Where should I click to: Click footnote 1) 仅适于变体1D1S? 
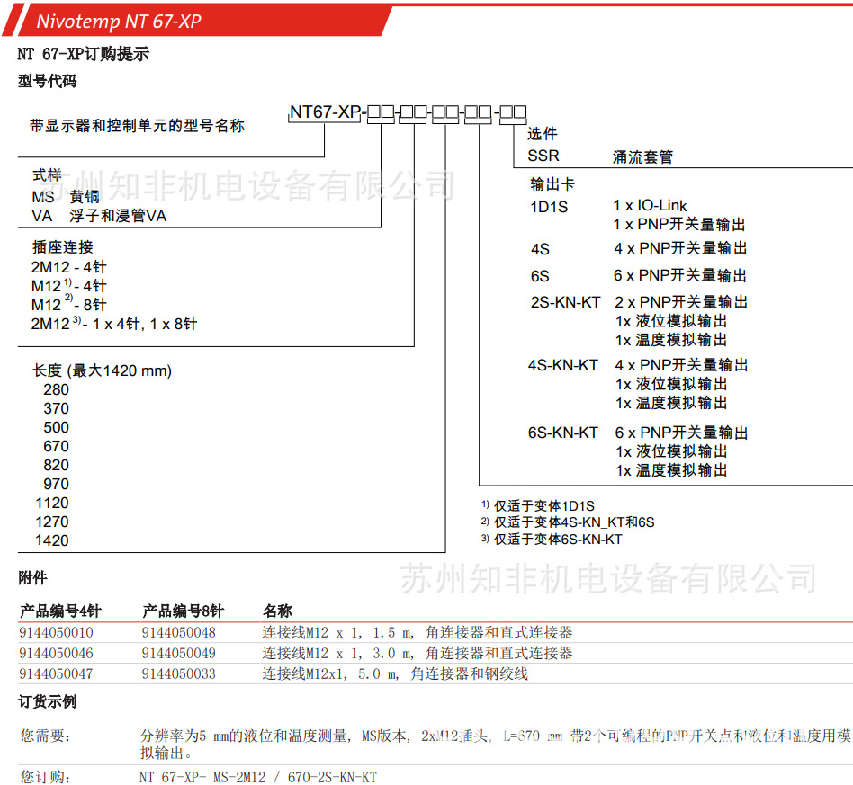(538, 506)
